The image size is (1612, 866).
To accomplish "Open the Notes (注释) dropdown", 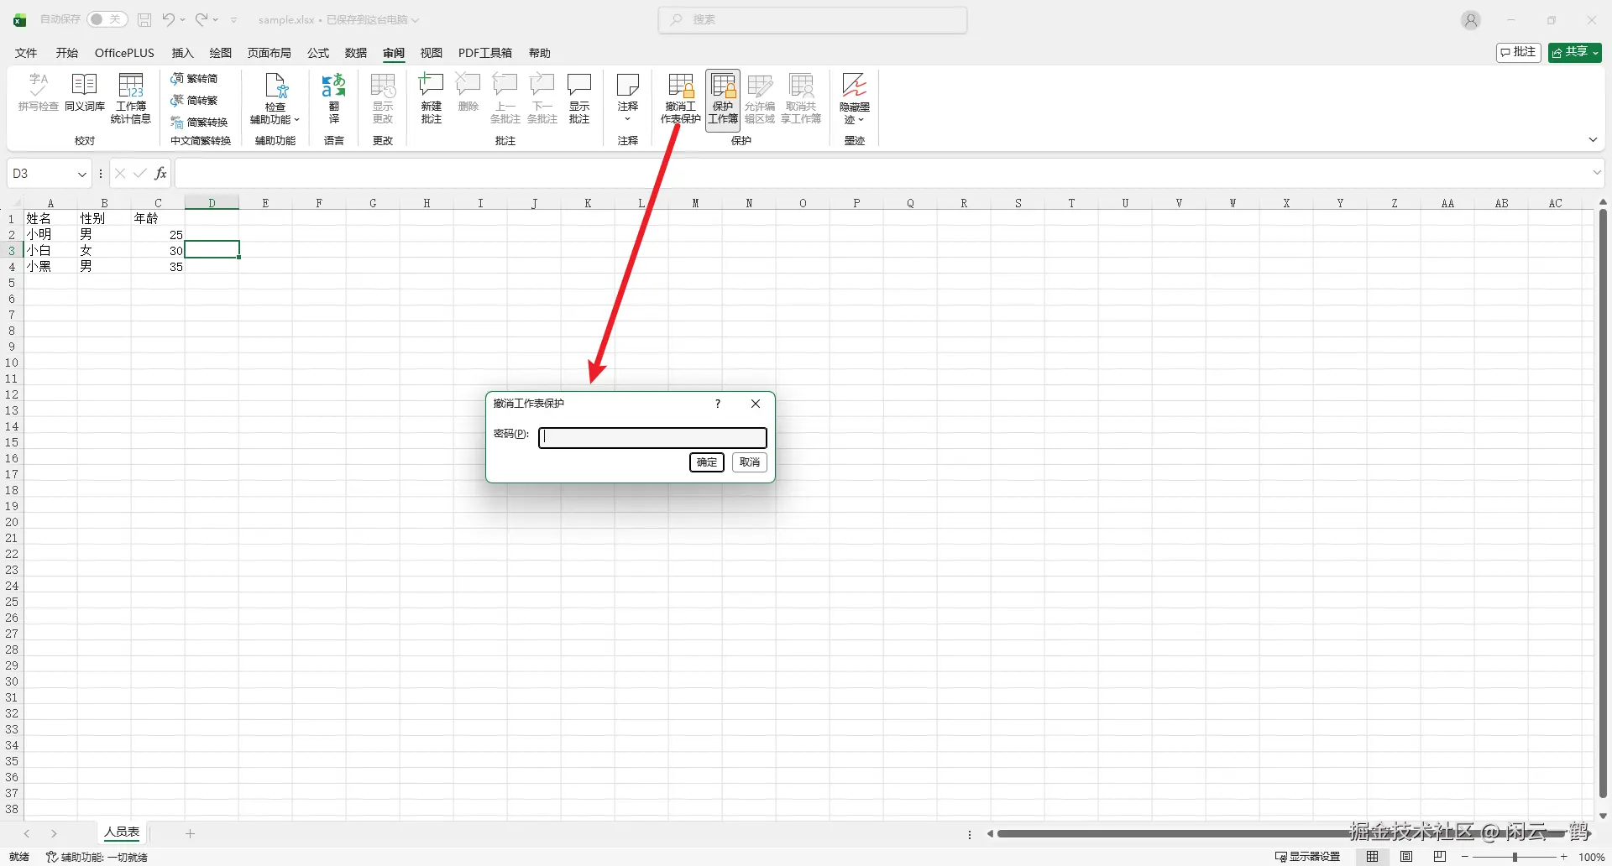I will (628, 98).
